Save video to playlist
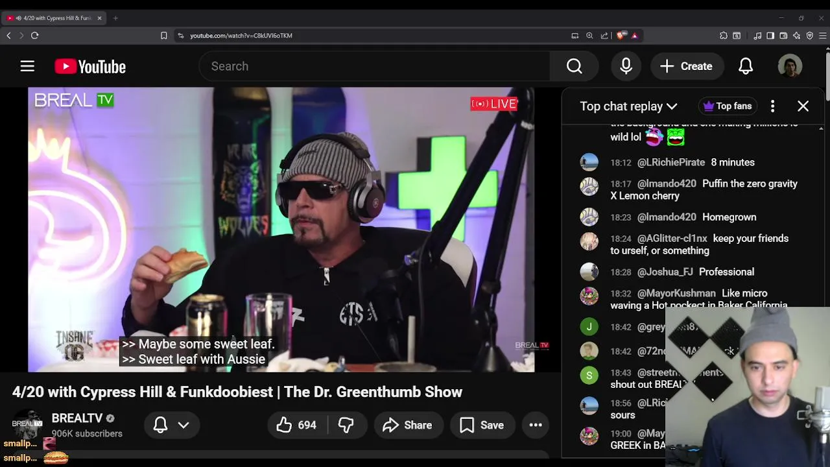This screenshot has width=830, height=467. 481,425
